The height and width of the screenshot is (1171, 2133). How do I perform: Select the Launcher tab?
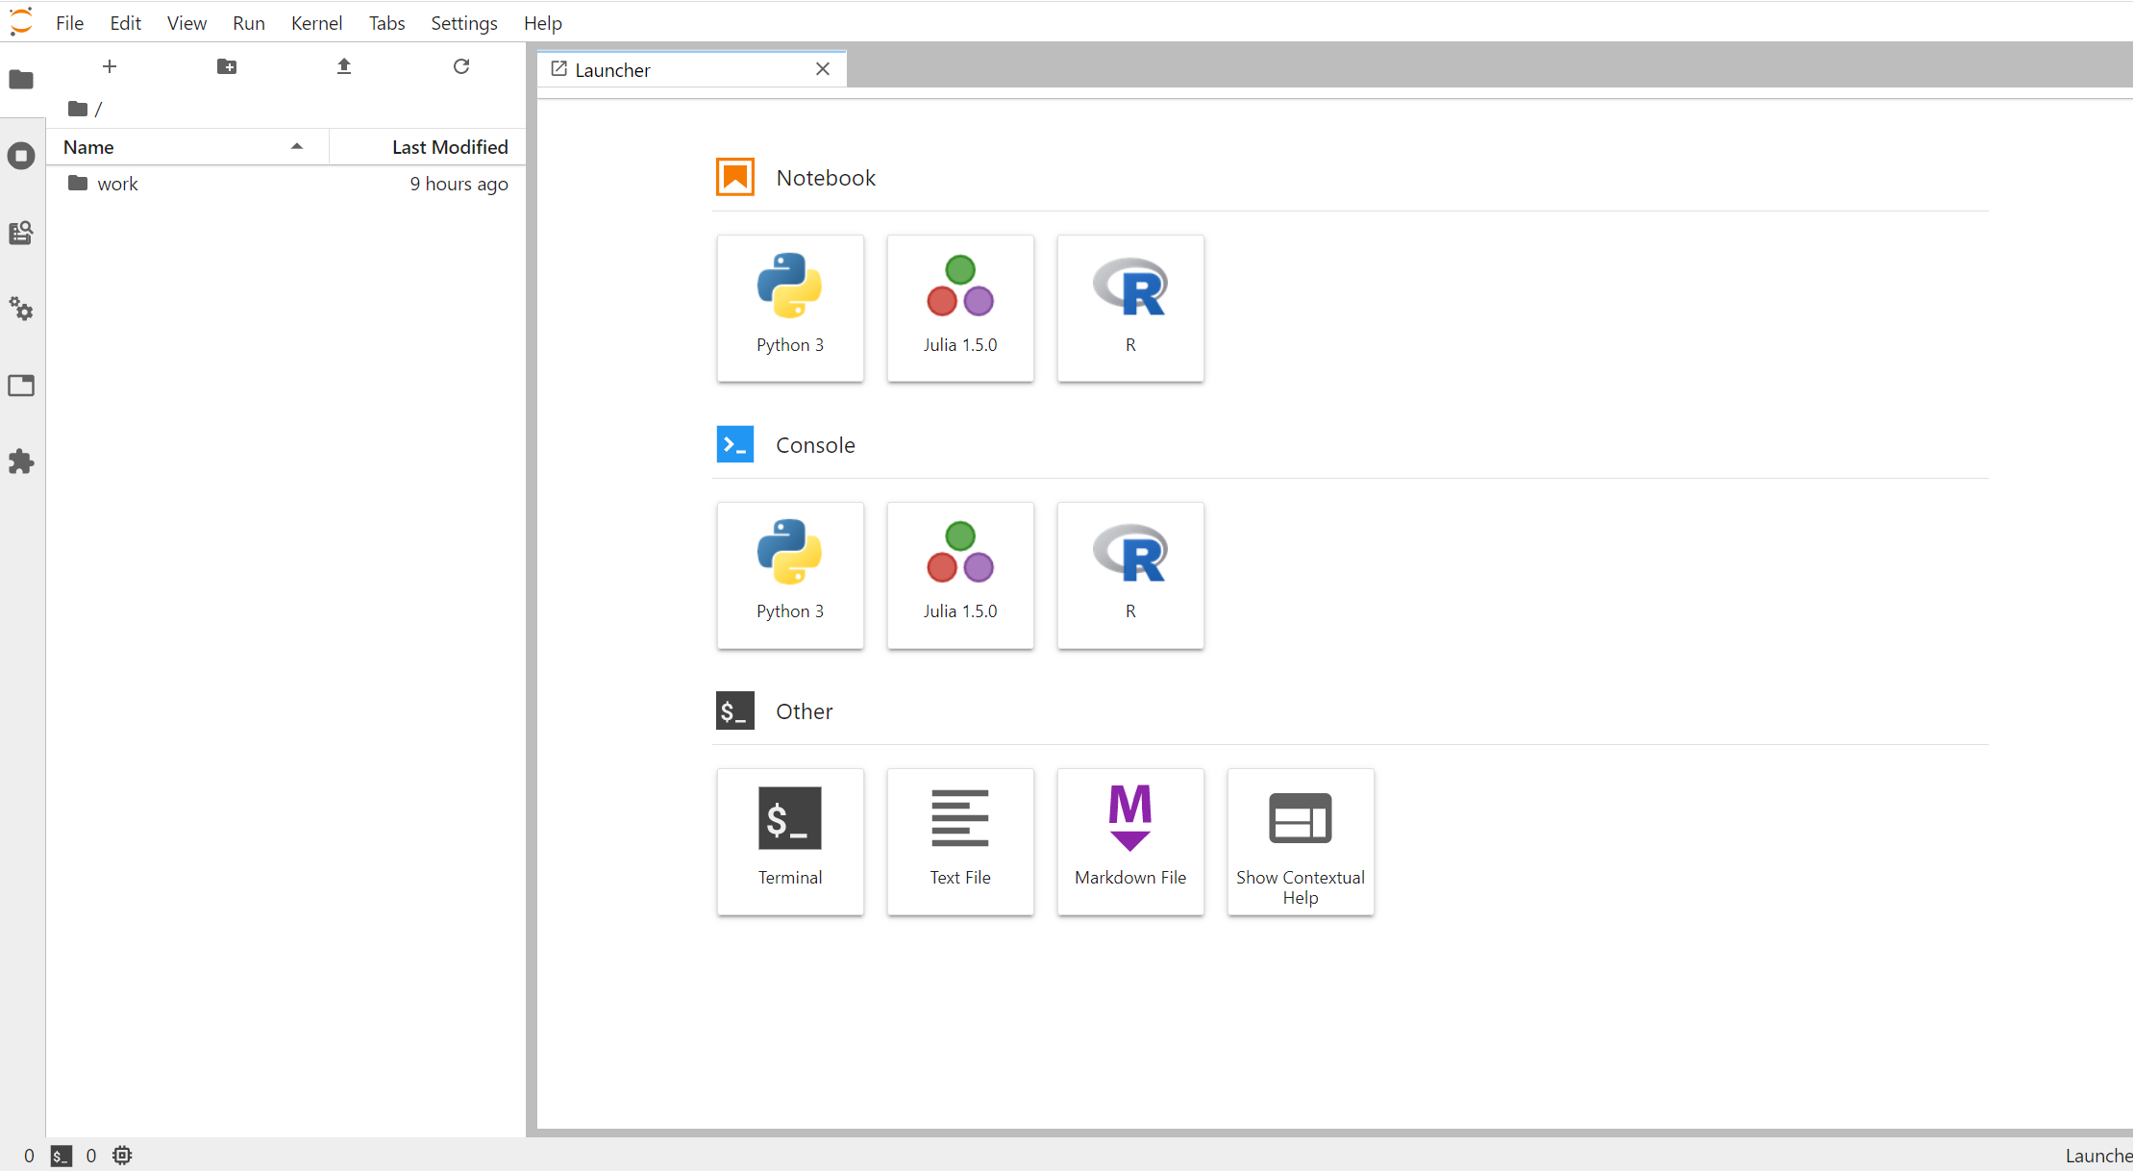[692, 69]
